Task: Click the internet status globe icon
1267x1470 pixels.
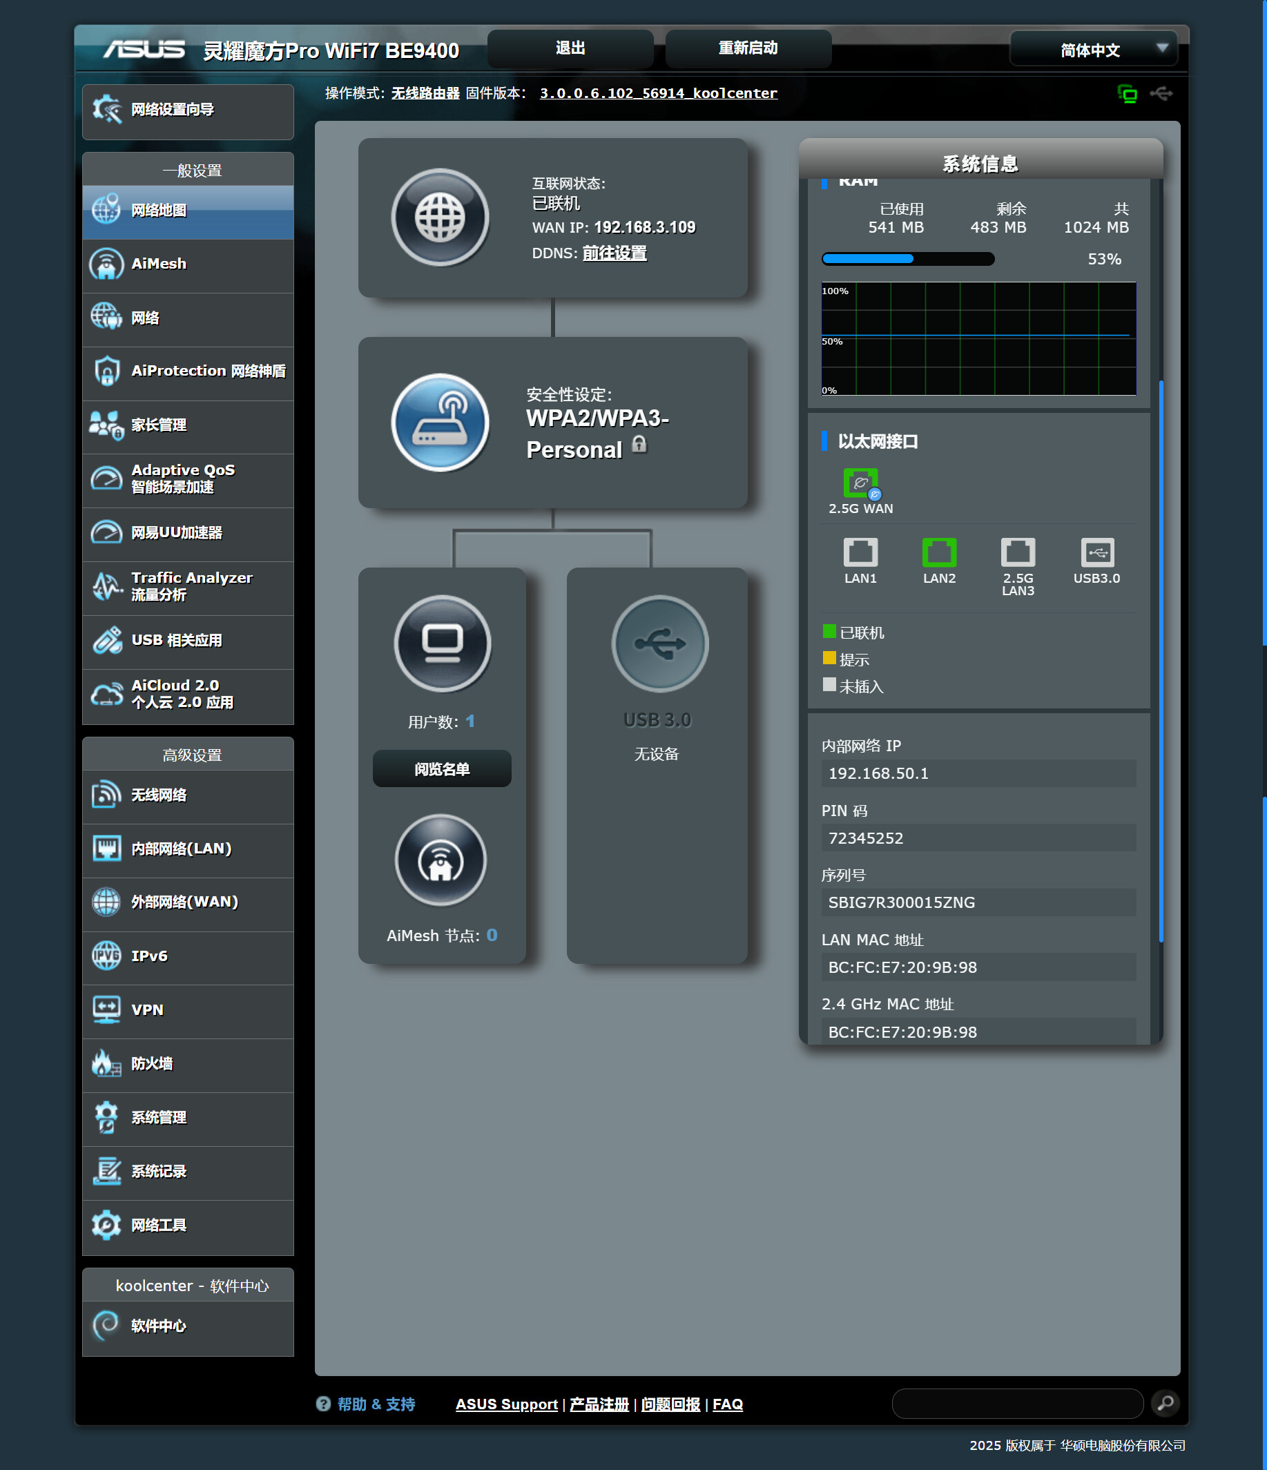Action: (440, 217)
